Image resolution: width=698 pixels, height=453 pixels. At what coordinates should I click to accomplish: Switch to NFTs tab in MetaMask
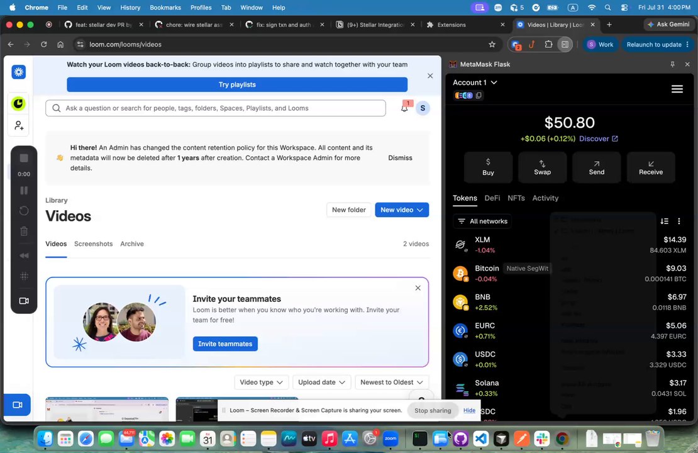click(516, 198)
